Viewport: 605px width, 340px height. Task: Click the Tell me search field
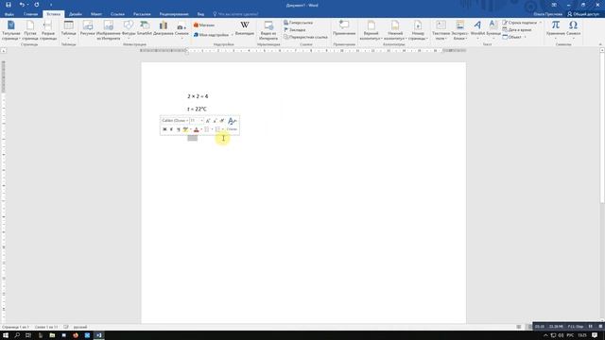pos(235,14)
